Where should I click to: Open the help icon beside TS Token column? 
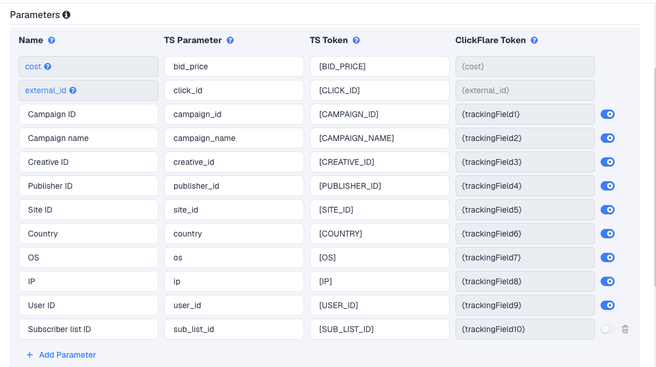click(356, 40)
